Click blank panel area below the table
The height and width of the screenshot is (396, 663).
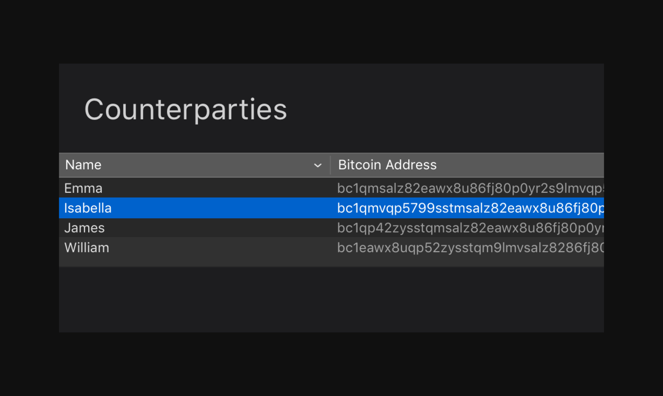click(x=331, y=299)
